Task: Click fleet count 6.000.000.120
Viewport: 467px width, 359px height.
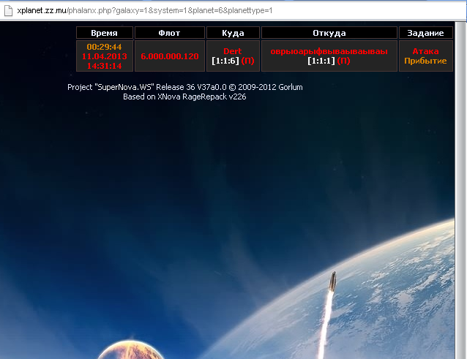Action: click(x=170, y=56)
